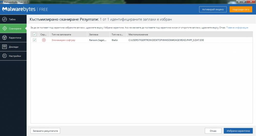Image resolution: width=256 pixels, height=136 pixels.
Task: Switch to Карантина section
Action: (13, 38)
